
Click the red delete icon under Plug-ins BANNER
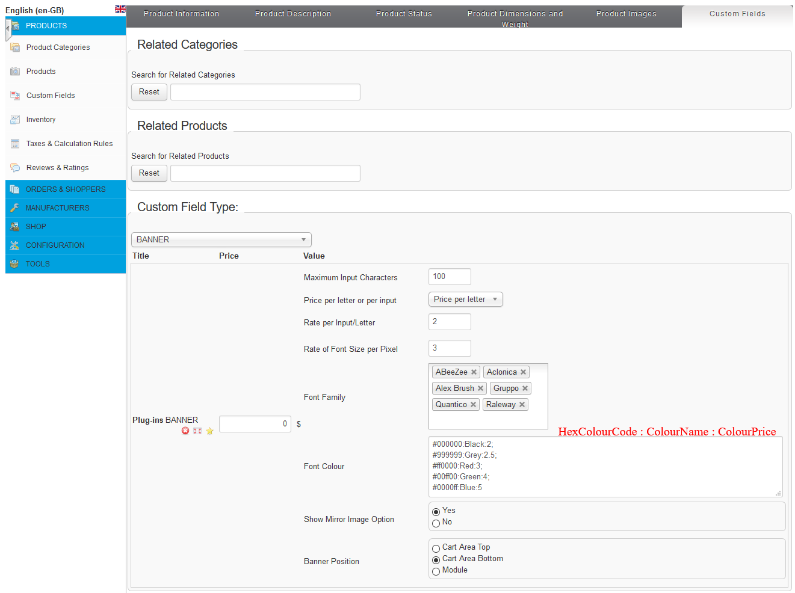point(185,431)
